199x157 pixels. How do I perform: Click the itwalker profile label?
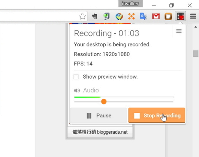(130, 4)
